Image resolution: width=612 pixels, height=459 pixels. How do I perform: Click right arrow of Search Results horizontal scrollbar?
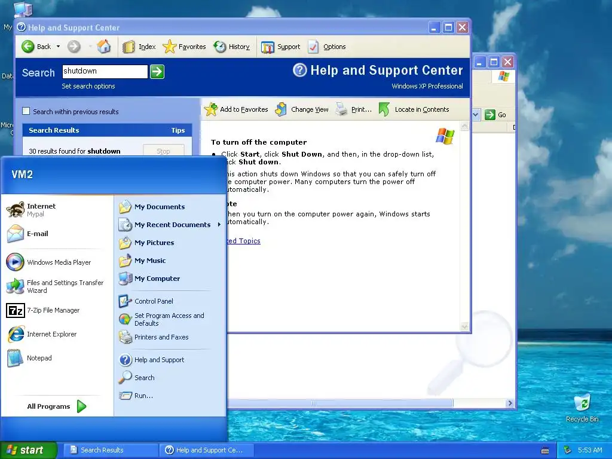[x=510, y=403]
